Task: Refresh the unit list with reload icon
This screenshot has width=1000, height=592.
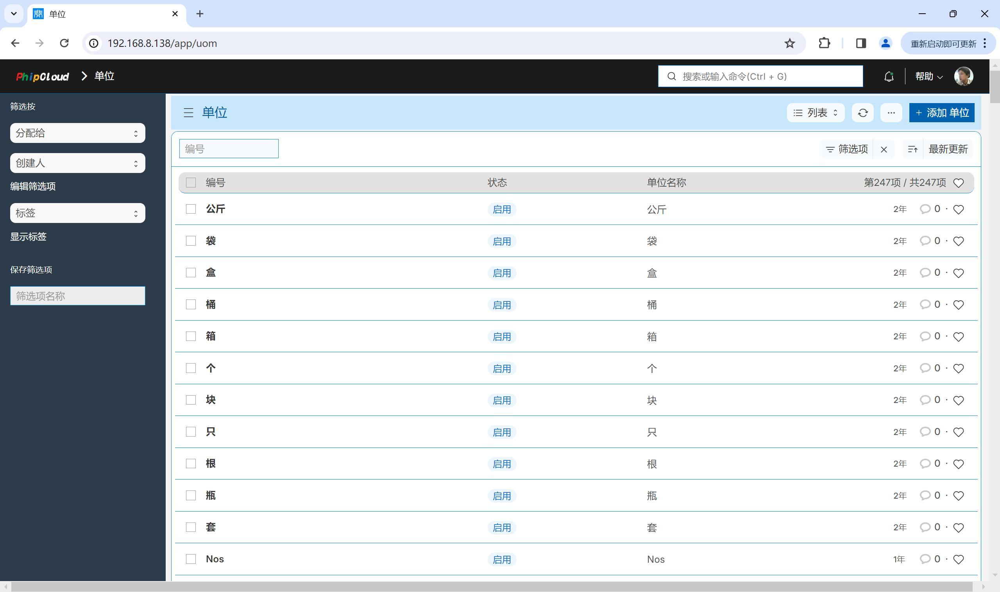Action: click(863, 113)
